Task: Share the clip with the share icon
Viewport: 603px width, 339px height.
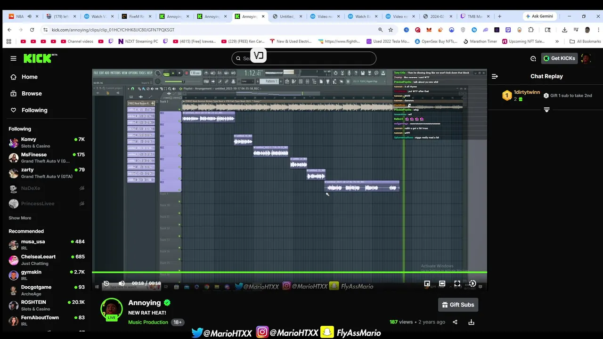Action: (x=455, y=322)
